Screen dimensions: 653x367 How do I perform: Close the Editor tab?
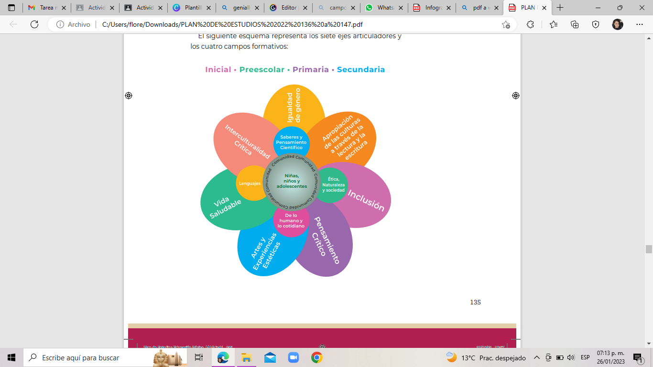[305, 8]
